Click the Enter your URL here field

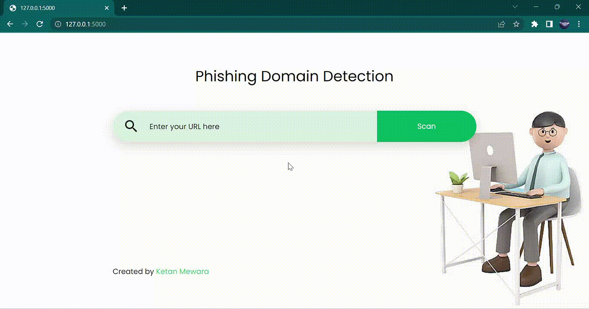221,126
